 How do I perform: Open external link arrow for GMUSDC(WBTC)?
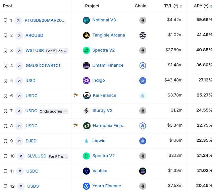tap(19, 66)
